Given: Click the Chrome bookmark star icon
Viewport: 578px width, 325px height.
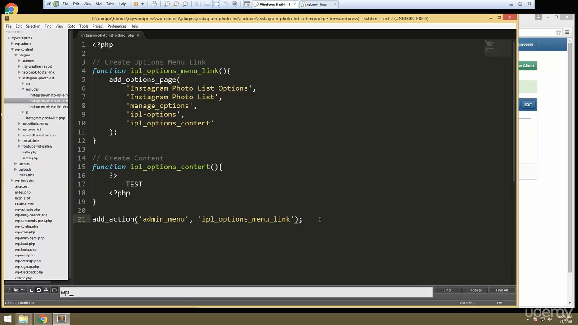Looking at the screenshot, I should [559, 32].
